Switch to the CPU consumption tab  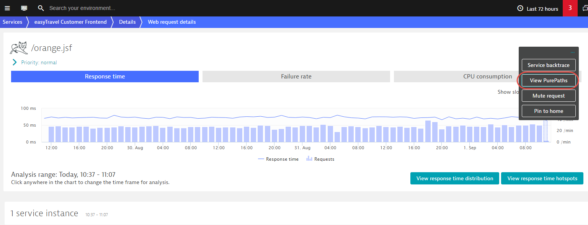point(487,77)
